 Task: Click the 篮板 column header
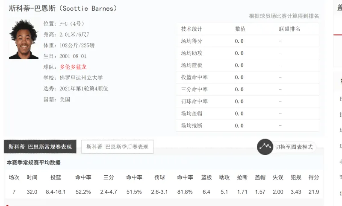206,177
